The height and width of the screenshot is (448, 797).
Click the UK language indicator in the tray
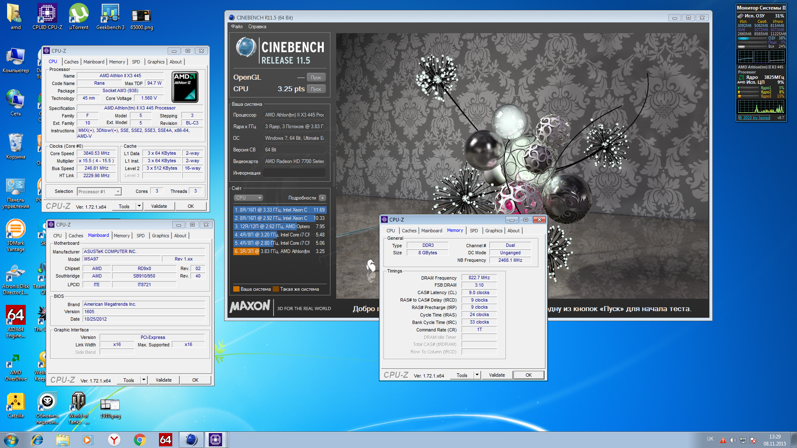(x=710, y=439)
